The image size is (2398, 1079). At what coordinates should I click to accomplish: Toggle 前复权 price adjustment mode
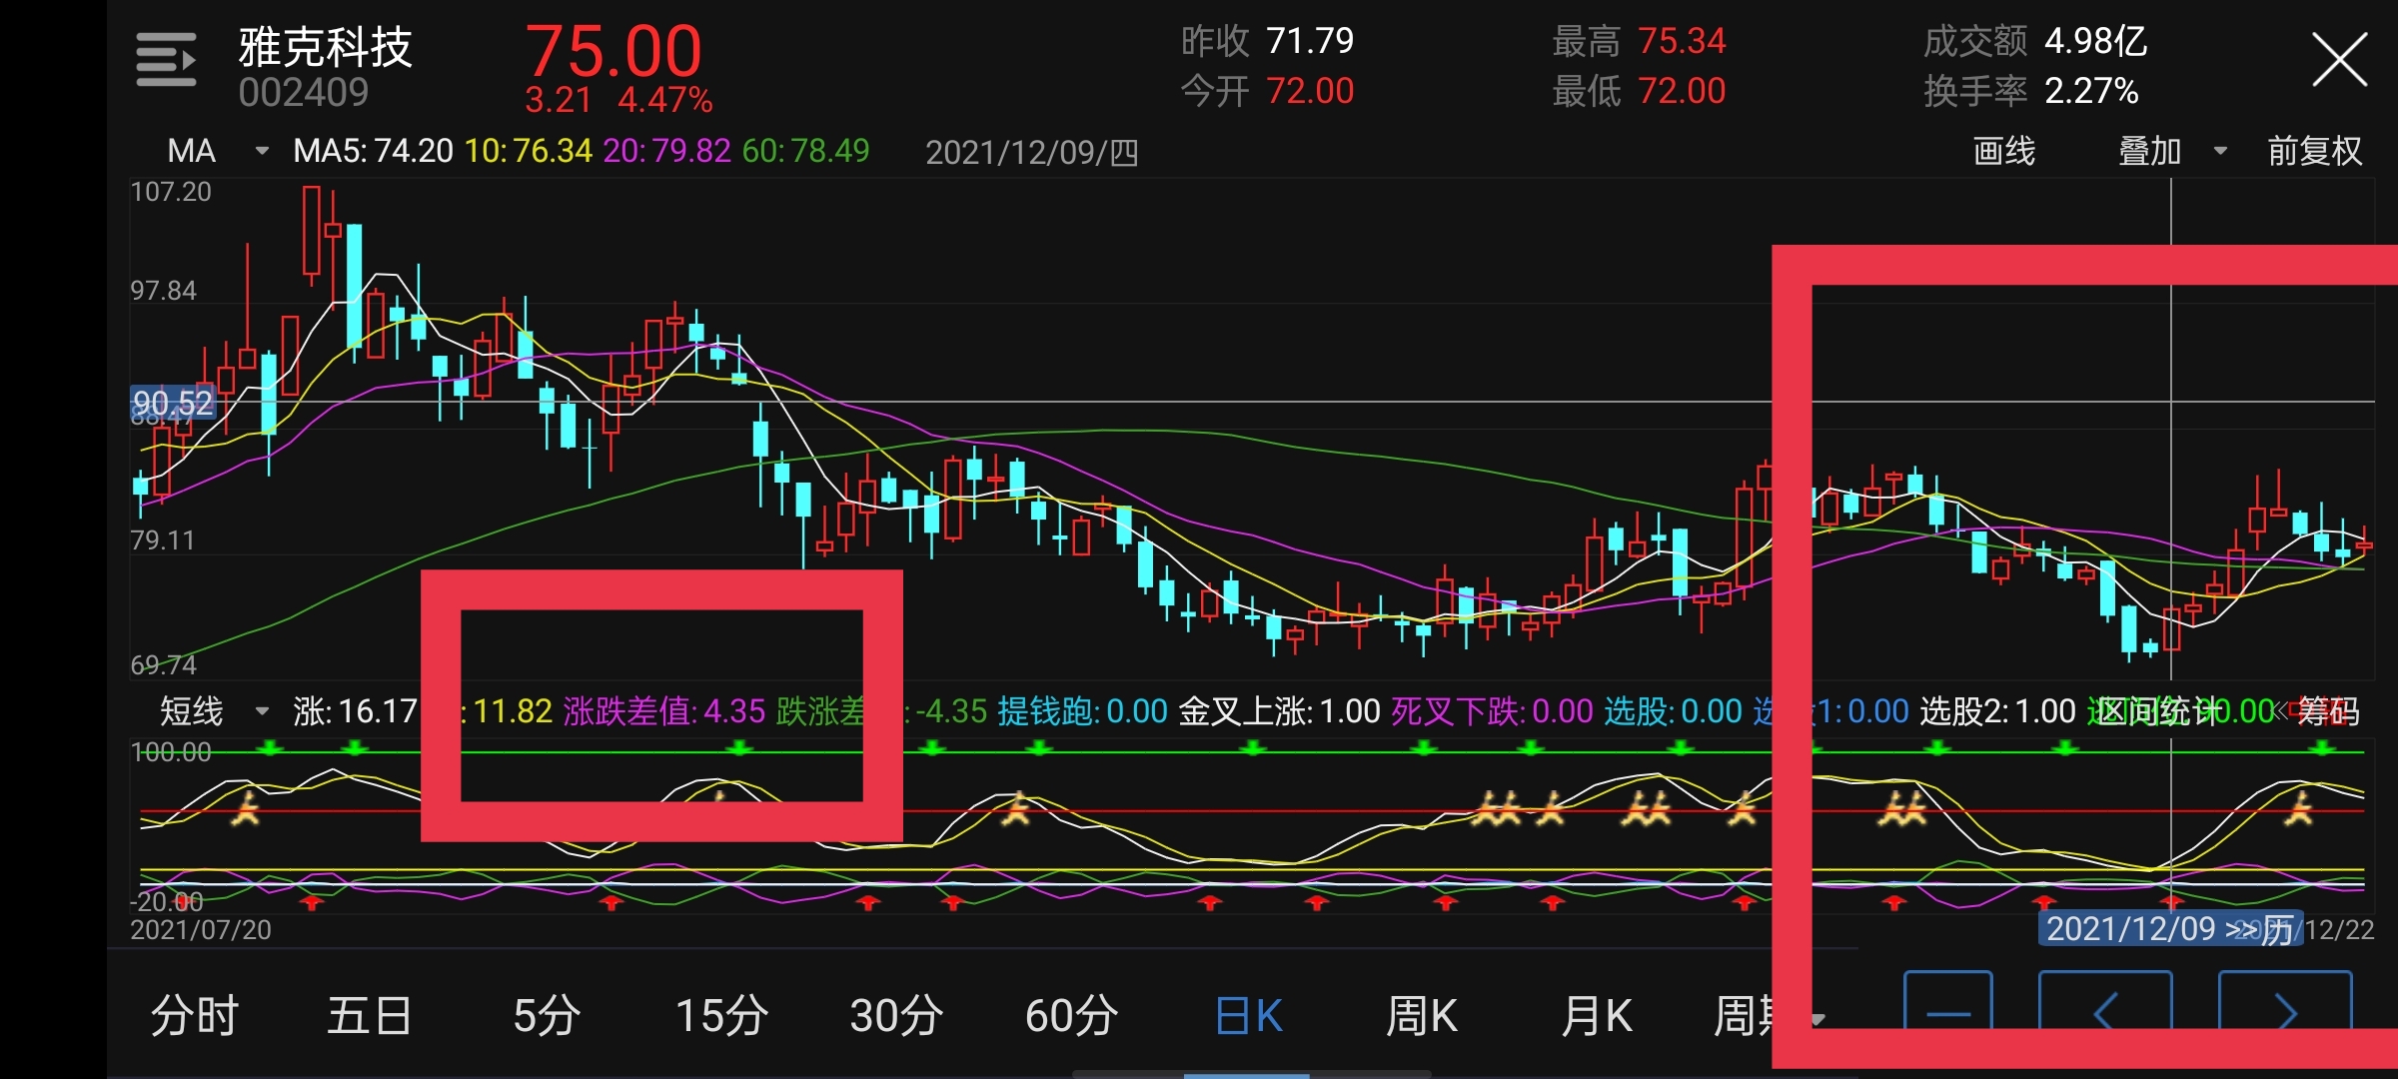coord(2314,151)
